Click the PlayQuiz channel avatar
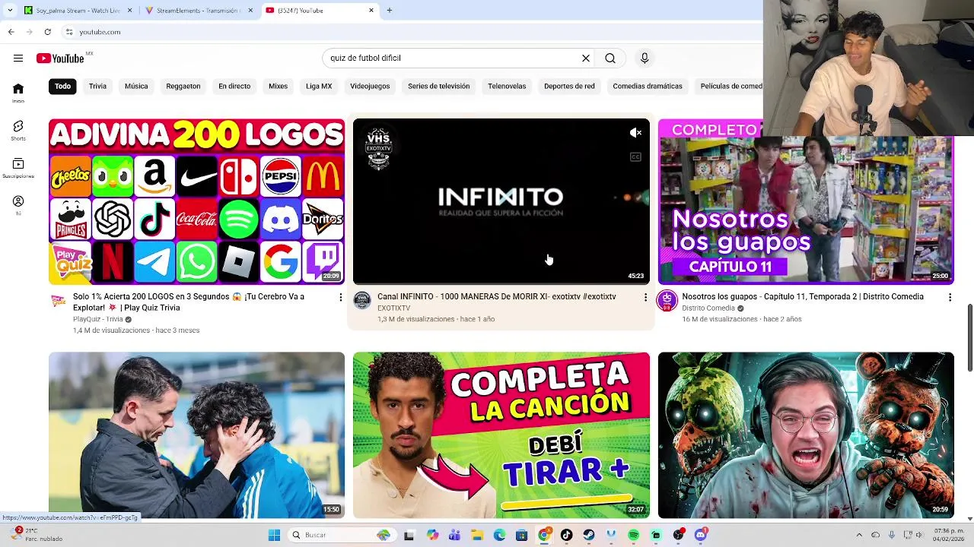The width and height of the screenshot is (974, 547). click(58, 301)
